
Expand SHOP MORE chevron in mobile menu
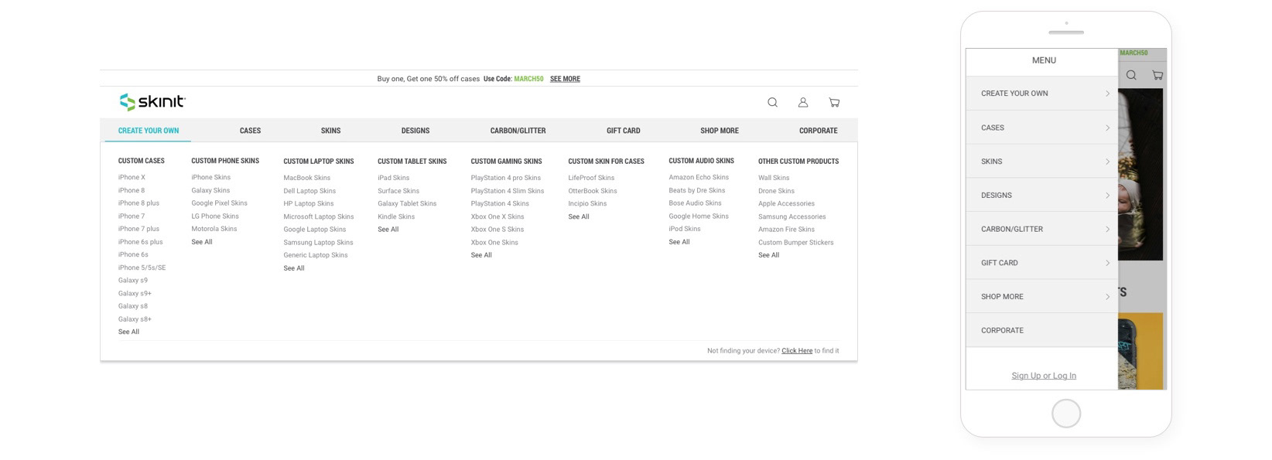[1107, 297]
